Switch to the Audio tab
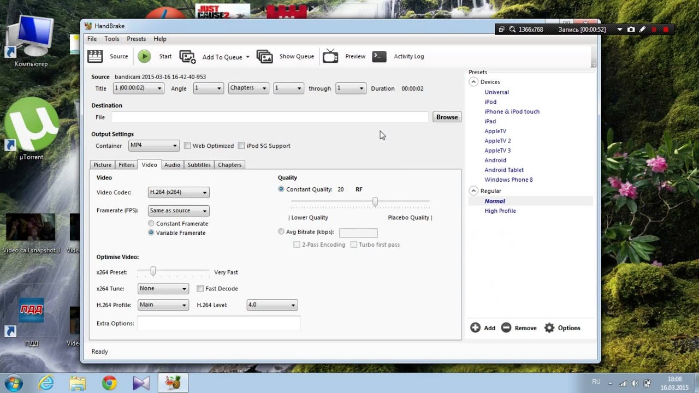Image resolution: width=699 pixels, height=393 pixels. point(172,165)
